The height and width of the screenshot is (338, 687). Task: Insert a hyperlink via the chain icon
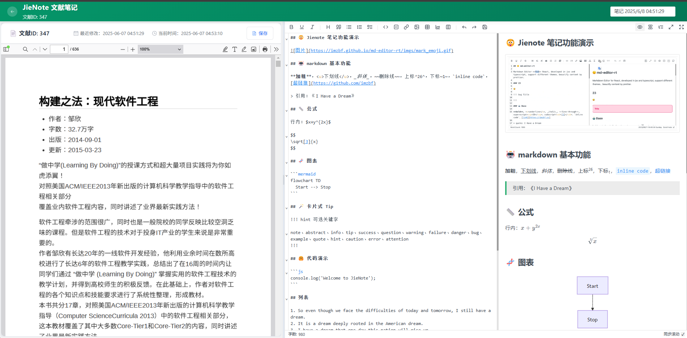point(406,27)
